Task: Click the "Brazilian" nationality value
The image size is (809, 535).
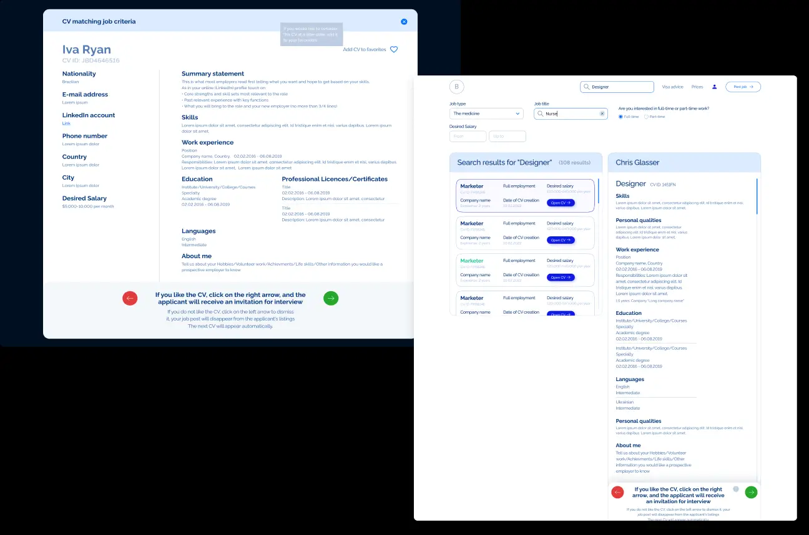Action: [x=71, y=82]
